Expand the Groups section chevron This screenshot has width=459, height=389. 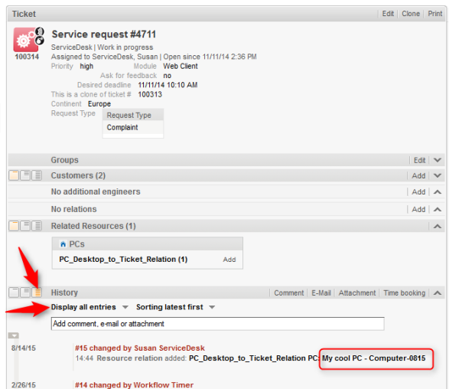click(438, 160)
